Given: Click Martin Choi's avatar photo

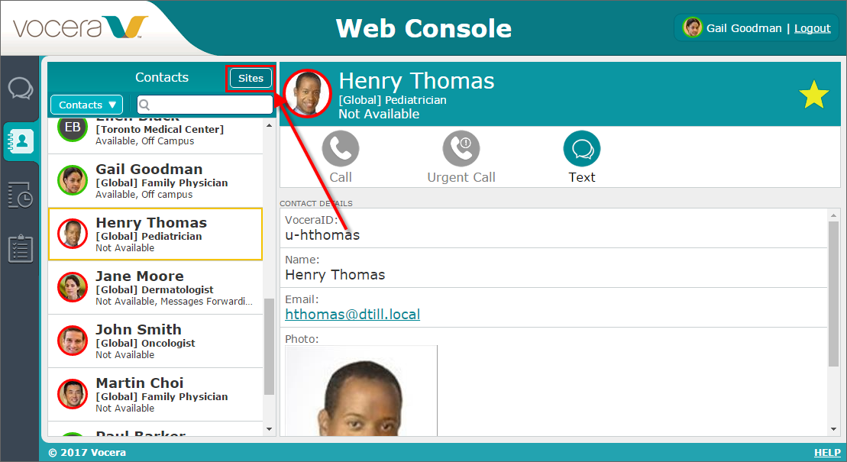Looking at the screenshot, I should click(73, 394).
